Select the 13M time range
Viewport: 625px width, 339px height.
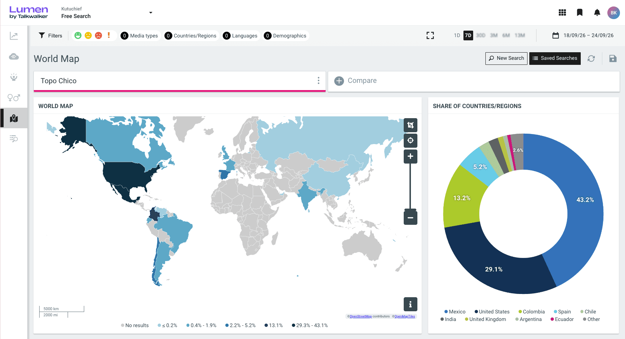520,35
